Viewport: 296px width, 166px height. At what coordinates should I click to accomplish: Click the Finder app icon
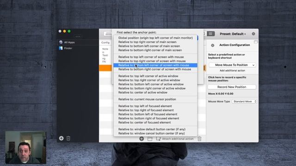pos(61,48)
